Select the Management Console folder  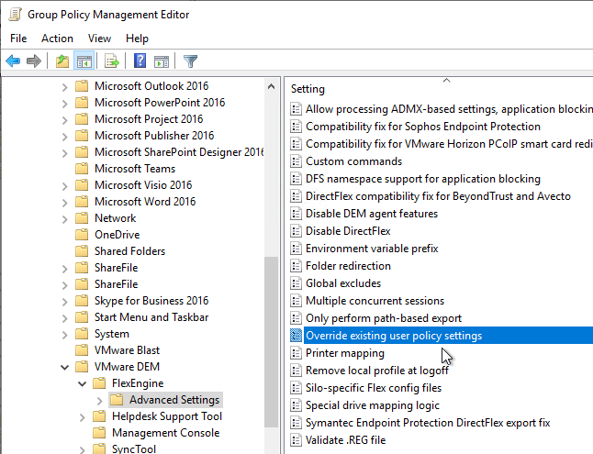pos(165,433)
